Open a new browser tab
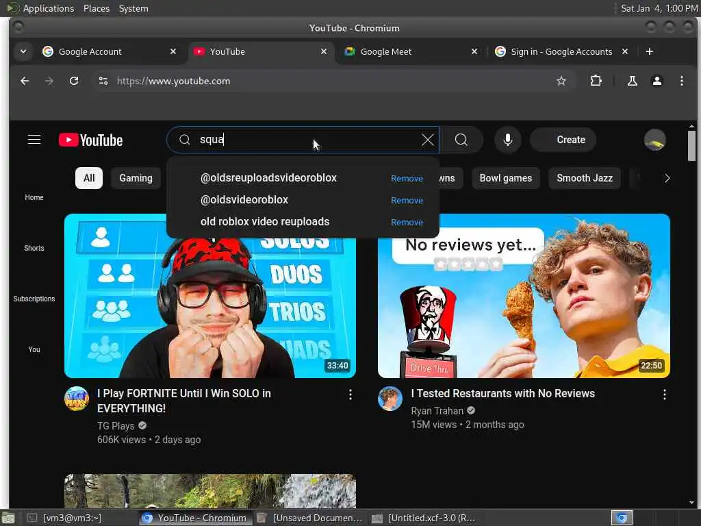701x526 pixels. [650, 51]
